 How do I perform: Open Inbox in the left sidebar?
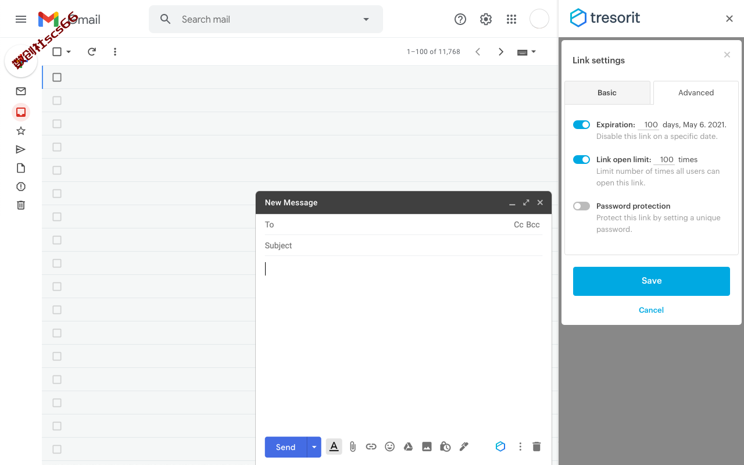coord(21,112)
